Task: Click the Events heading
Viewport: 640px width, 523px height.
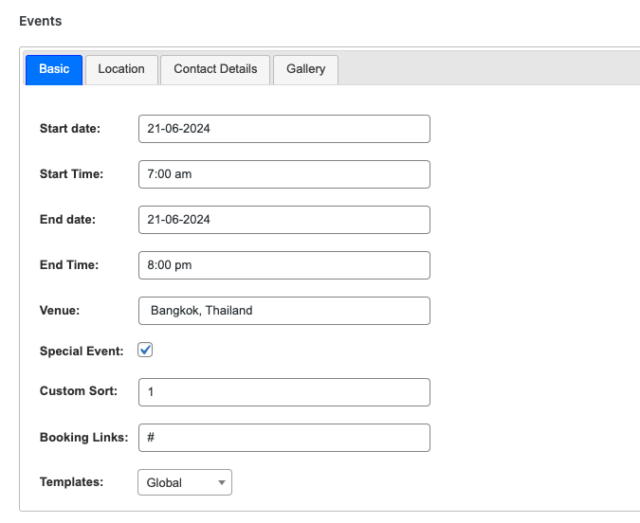Action: 40,20
